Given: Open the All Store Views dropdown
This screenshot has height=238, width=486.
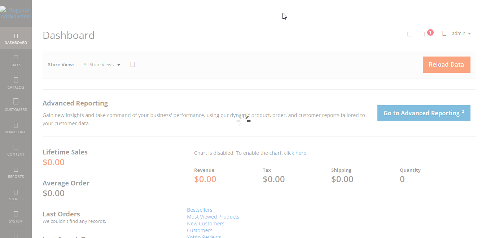Looking at the screenshot, I should click(x=101, y=64).
